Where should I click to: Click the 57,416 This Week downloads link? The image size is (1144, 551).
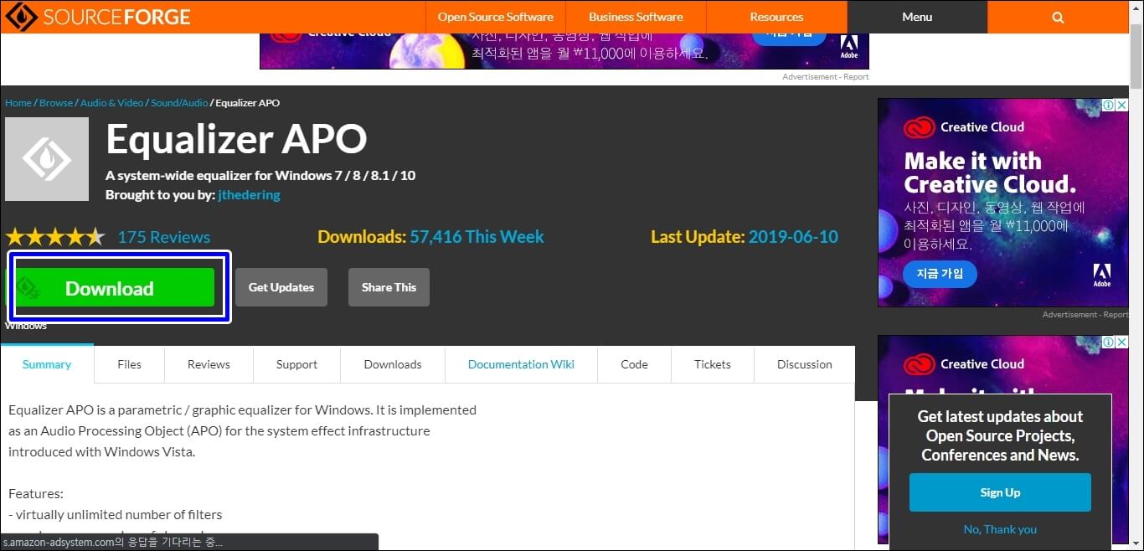(x=477, y=237)
